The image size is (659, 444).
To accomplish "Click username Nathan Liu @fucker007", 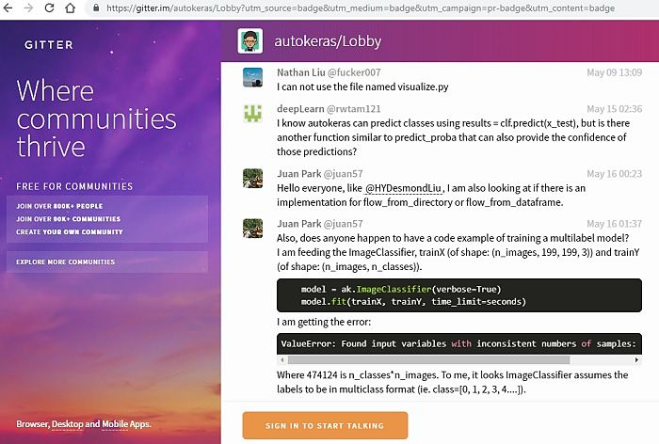I will point(329,72).
